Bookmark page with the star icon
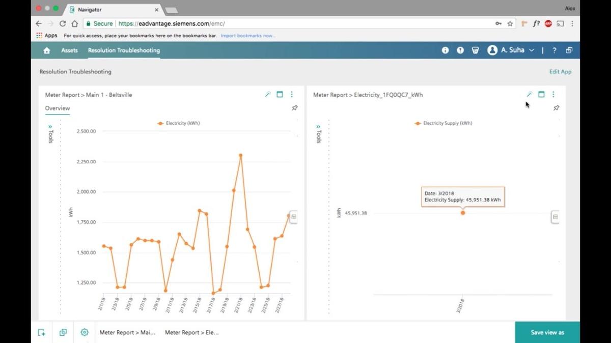The image size is (611, 343). (510, 23)
